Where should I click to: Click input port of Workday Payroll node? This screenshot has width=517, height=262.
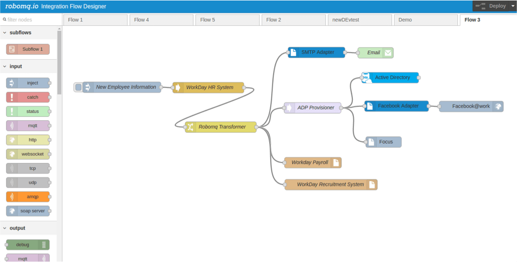click(x=285, y=163)
